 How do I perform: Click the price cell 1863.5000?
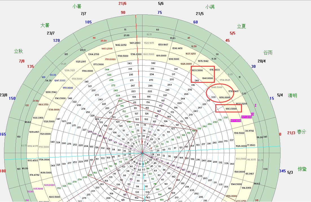(x=231, y=109)
